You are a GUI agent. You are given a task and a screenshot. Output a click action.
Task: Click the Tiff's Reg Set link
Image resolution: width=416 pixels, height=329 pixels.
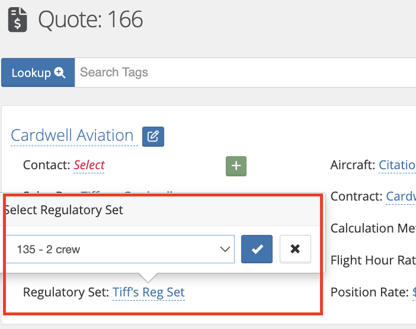[149, 292]
